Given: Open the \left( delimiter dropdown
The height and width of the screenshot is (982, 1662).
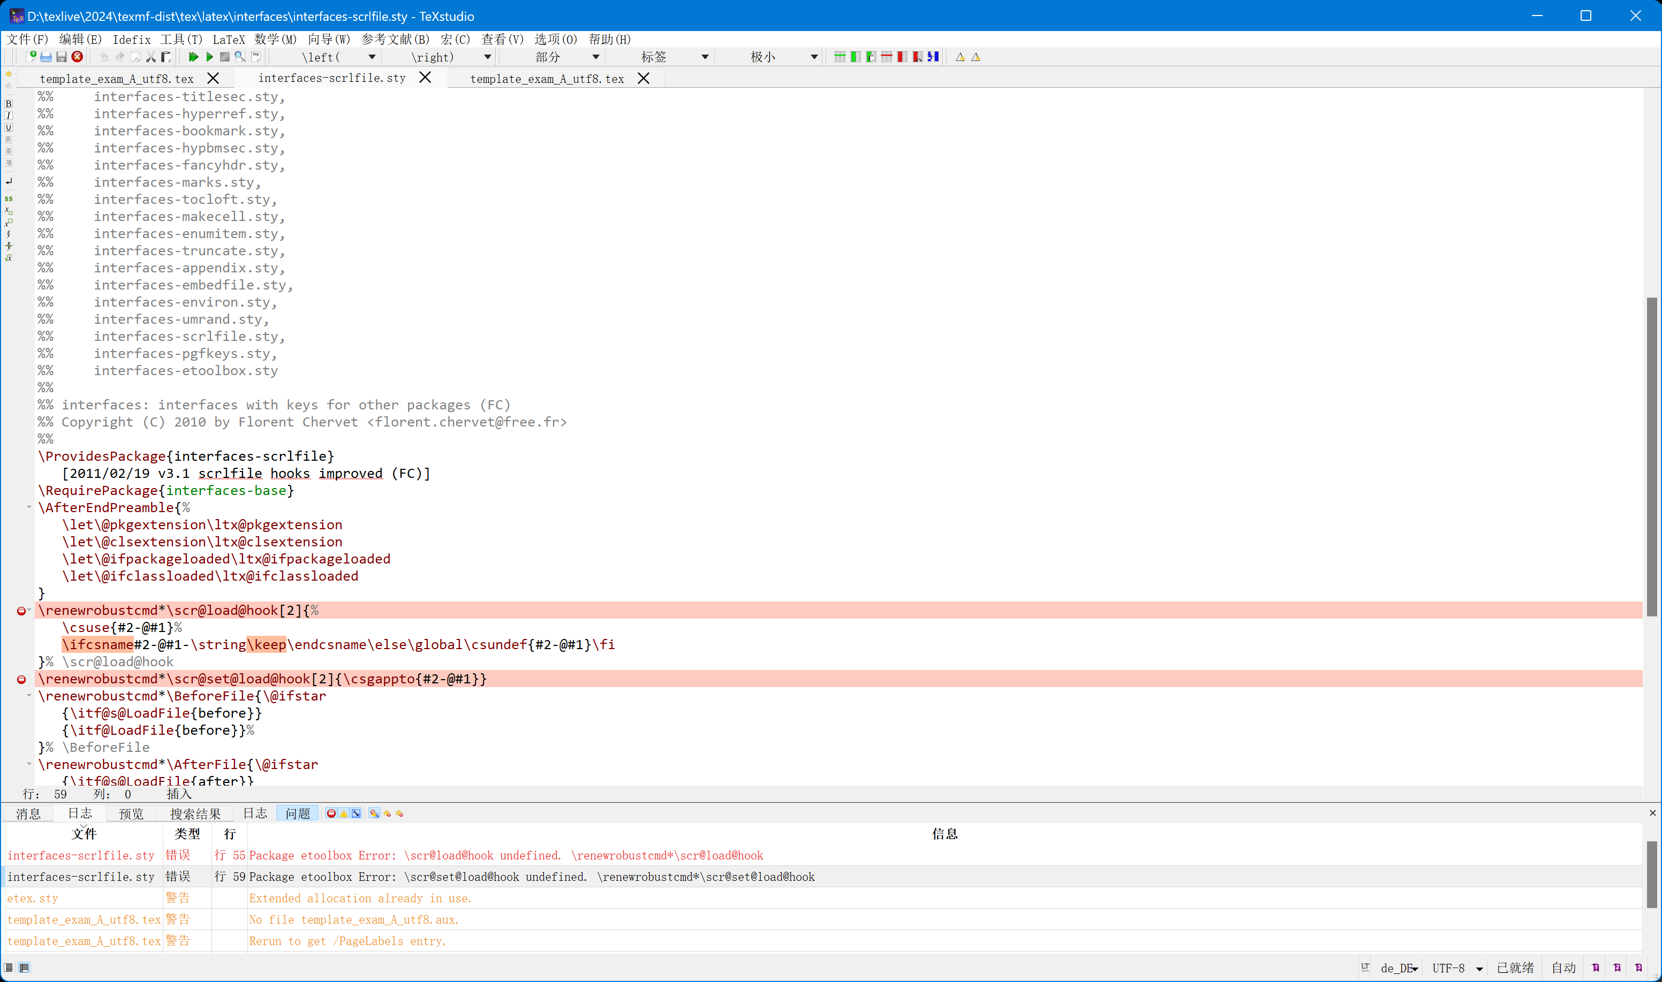Looking at the screenshot, I should pyautogui.click(x=372, y=57).
